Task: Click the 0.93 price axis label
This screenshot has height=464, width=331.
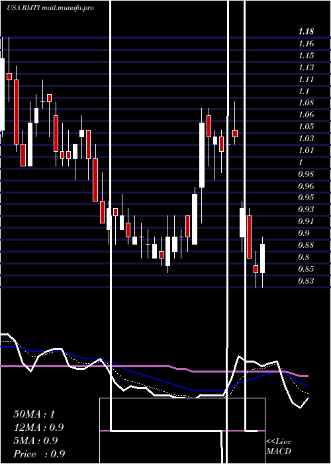Action: [306, 209]
